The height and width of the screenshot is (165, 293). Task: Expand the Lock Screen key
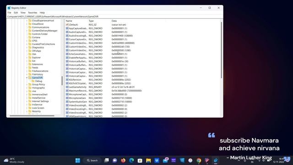27,108
